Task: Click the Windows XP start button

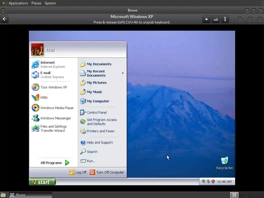Action: point(42,182)
